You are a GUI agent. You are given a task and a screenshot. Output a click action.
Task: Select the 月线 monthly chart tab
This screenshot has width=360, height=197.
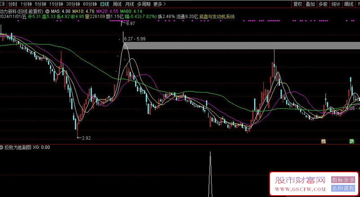click(x=130, y=4)
